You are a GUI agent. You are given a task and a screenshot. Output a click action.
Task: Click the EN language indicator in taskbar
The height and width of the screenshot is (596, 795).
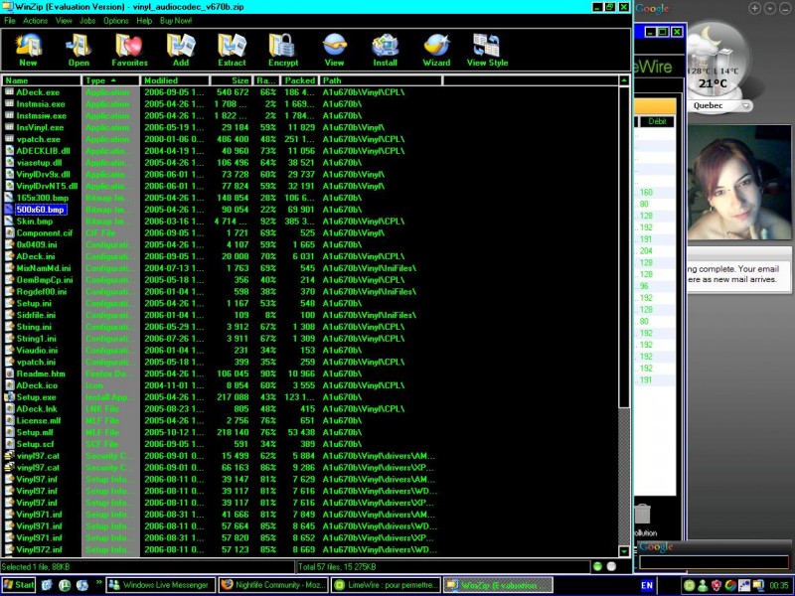point(647,585)
